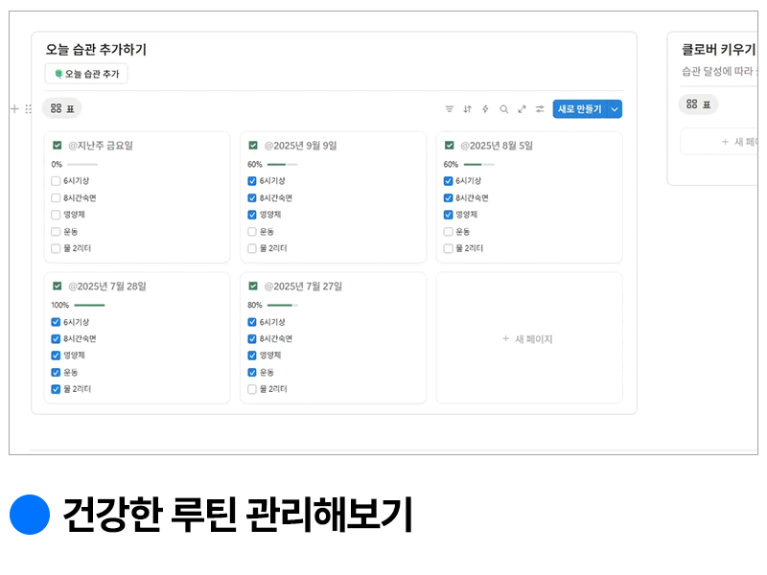Open the @지난주 금요일 card title
767x575 pixels.
pyautogui.click(x=101, y=146)
